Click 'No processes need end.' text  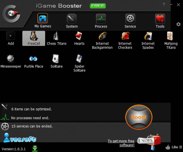30,118
